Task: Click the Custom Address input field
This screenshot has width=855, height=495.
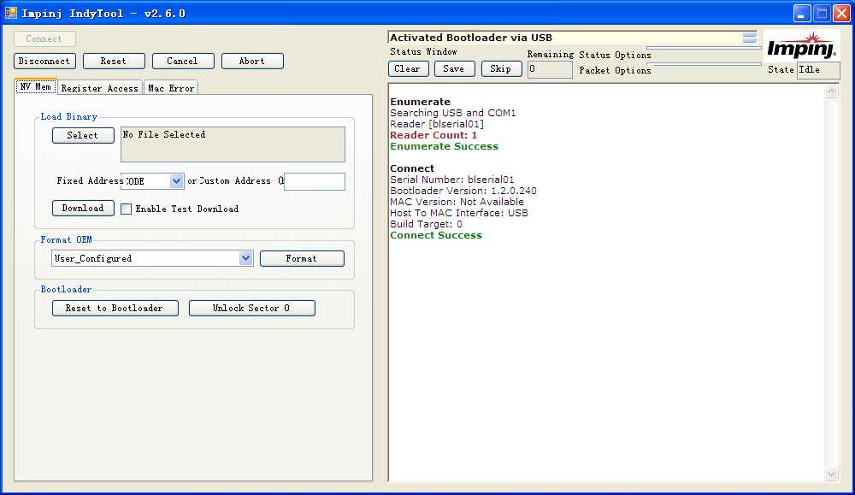Action: point(315,181)
